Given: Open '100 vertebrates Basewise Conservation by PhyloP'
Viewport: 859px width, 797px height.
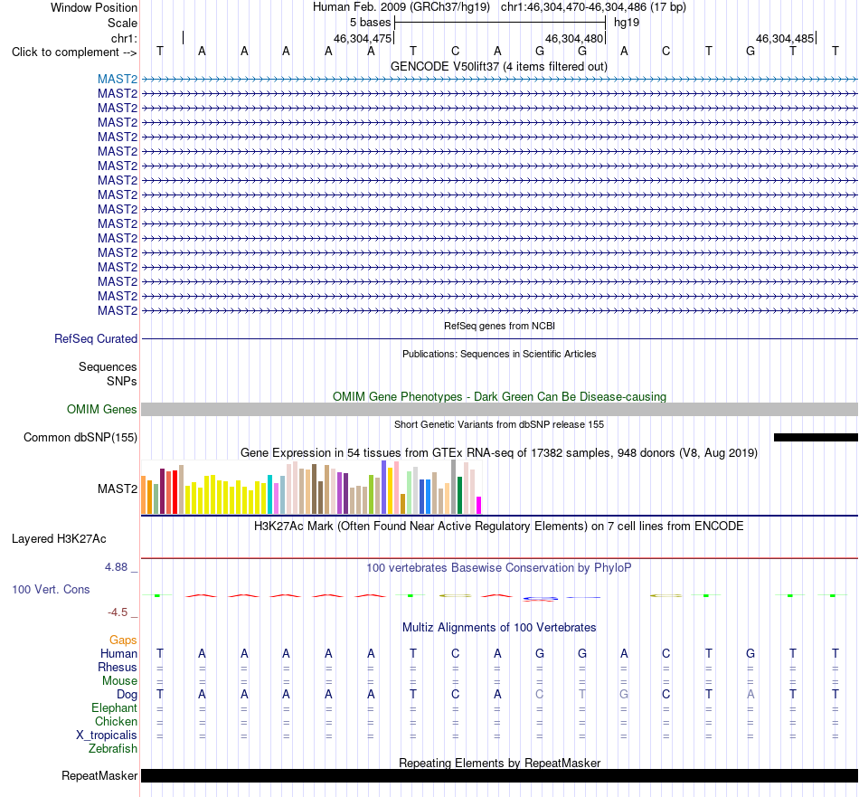Looking at the screenshot, I should pos(499,568).
